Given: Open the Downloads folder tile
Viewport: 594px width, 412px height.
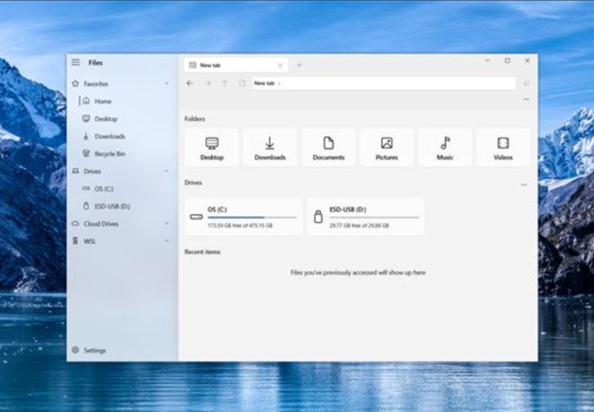Looking at the screenshot, I should (x=270, y=147).
